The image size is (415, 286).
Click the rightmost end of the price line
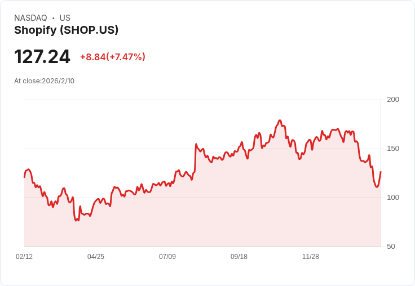pos(381,172)
